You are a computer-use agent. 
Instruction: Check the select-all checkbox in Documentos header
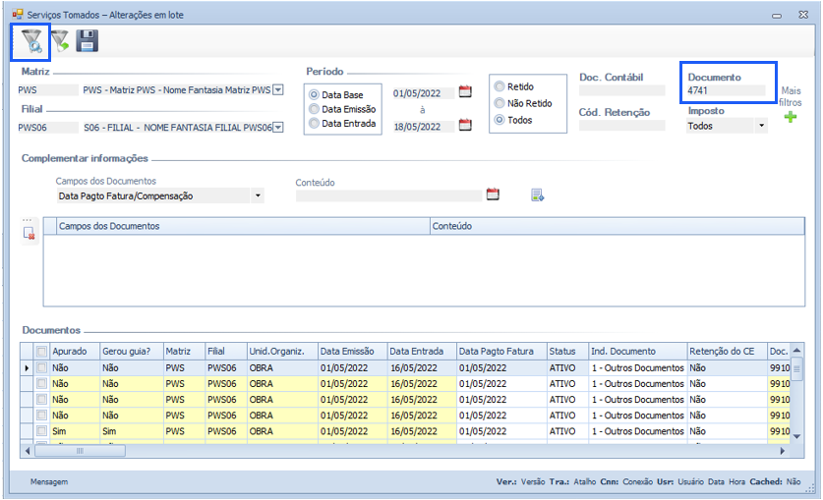tap(40, 351)
